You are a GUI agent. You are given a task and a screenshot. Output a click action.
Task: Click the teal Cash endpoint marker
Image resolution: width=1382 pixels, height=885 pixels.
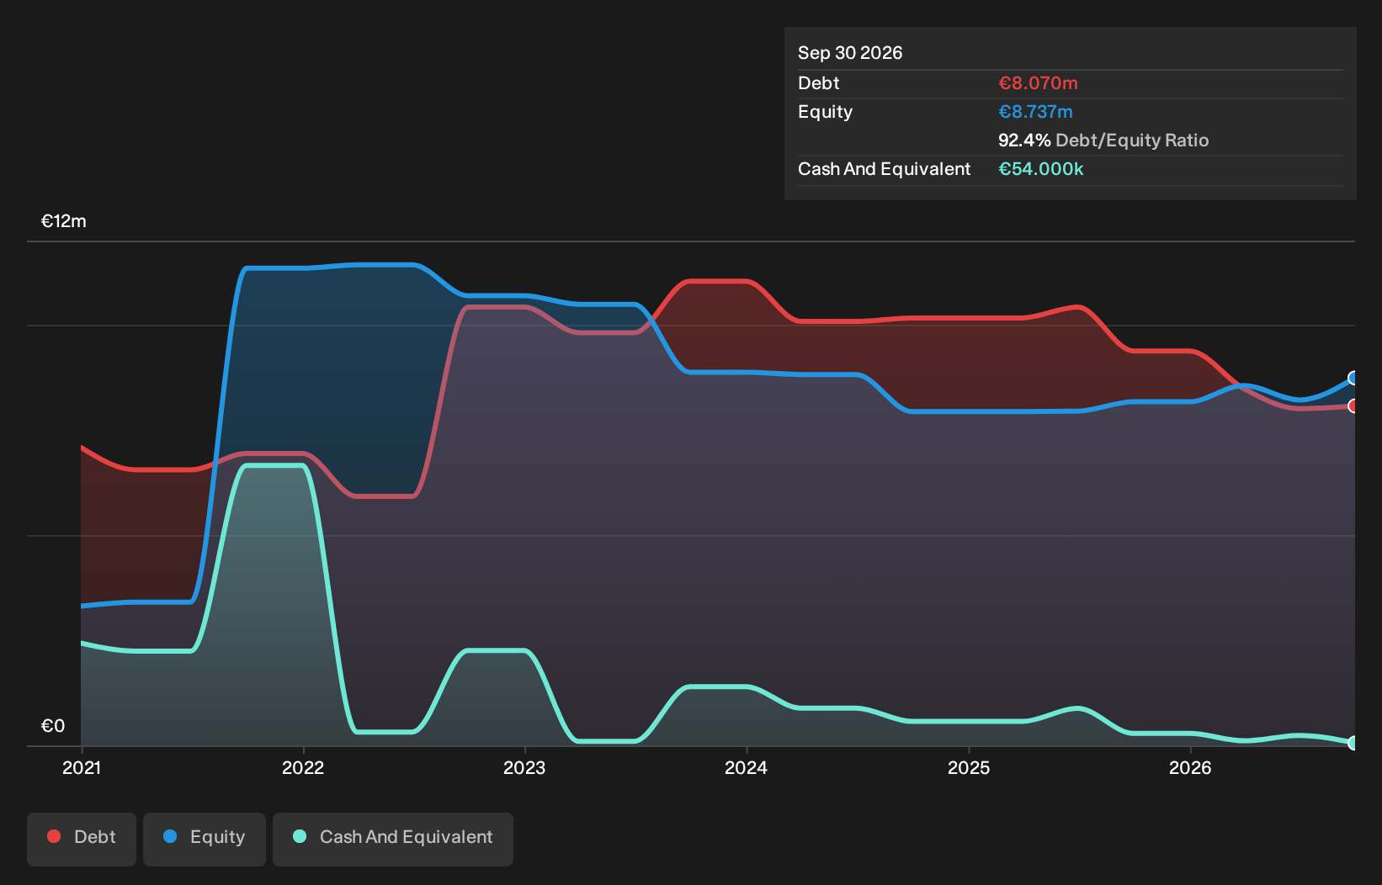1353,743
